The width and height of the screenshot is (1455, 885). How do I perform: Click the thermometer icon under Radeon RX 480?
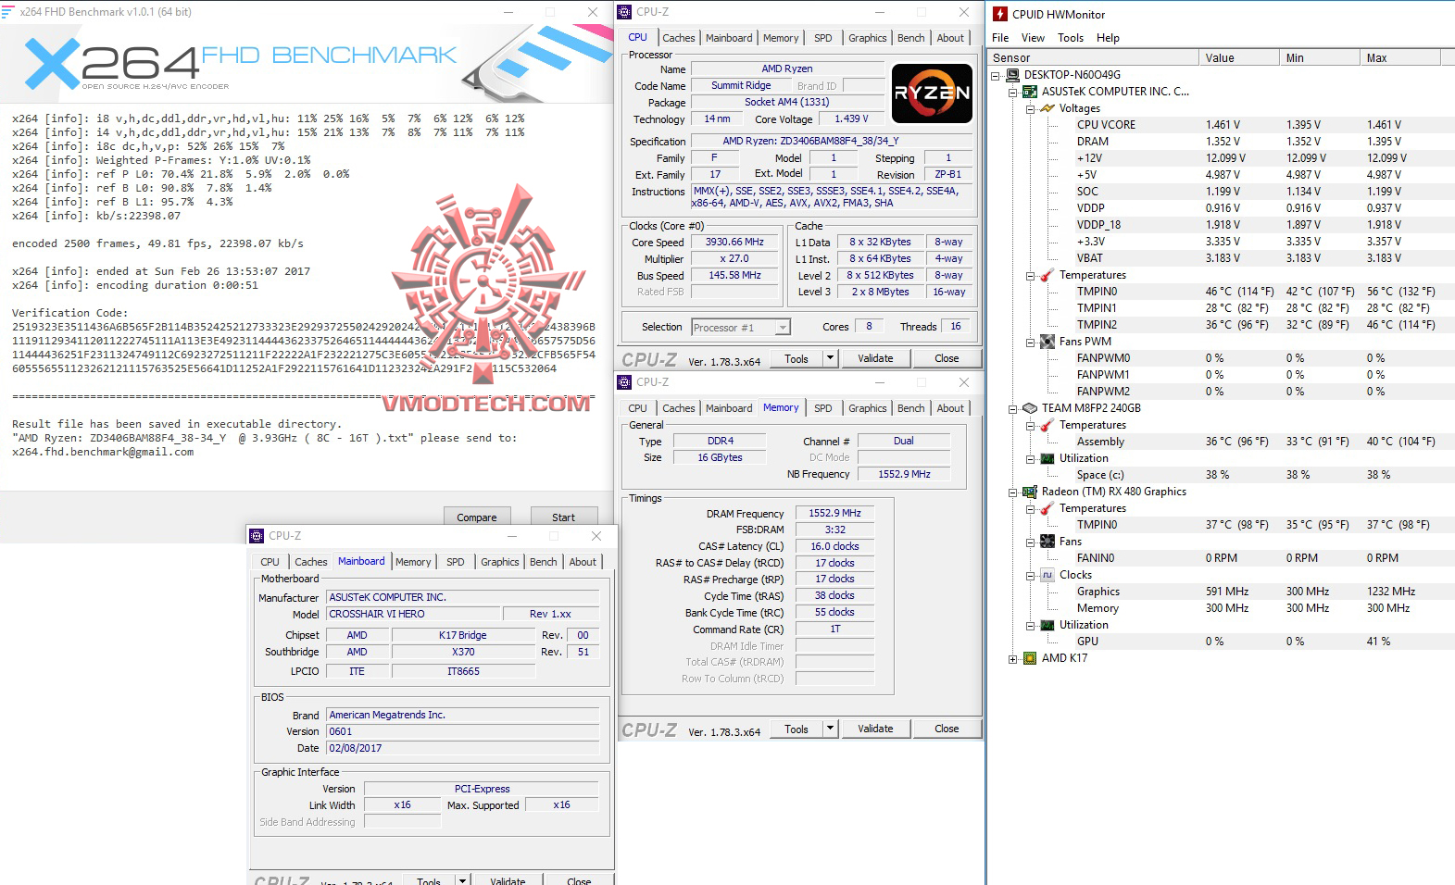[1047, 508]
